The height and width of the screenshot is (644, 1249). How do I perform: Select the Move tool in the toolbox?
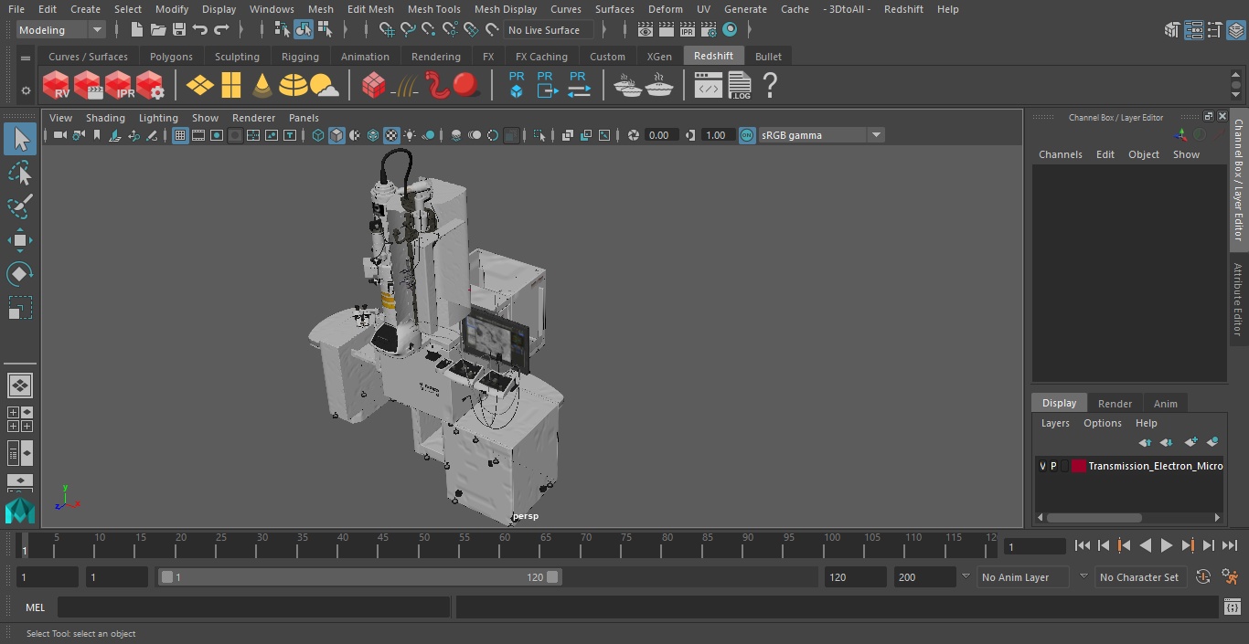[x=19, y=241]
